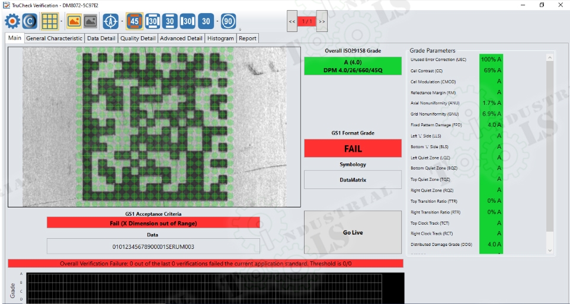Select Bottom Quiet Zone (BQZ) row

pos(456,168)
